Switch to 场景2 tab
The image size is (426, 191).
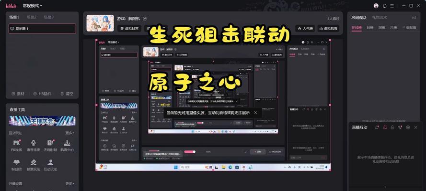click(x=32, y=17)
